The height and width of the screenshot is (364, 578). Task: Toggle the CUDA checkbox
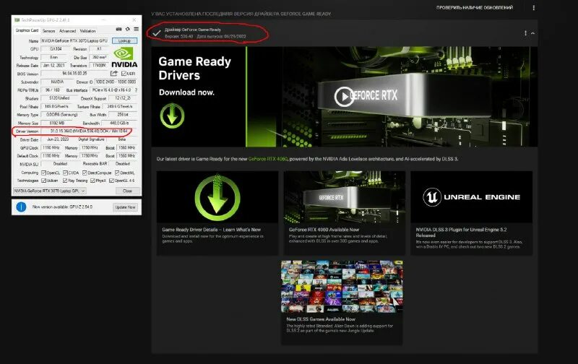click(65, 173)
